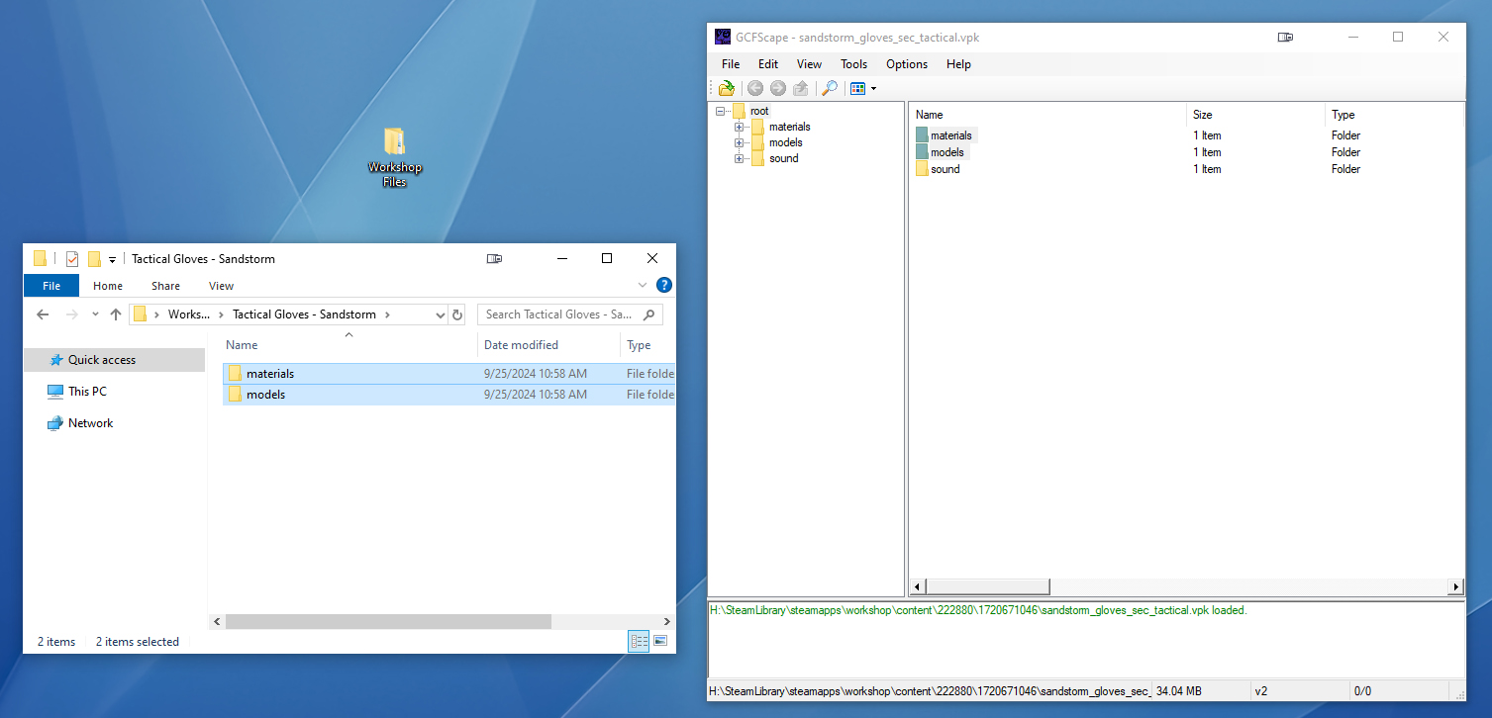Click the Search Tactical Gloves input field
Screen dimensions: 1492x718
(x=559, y=314)
